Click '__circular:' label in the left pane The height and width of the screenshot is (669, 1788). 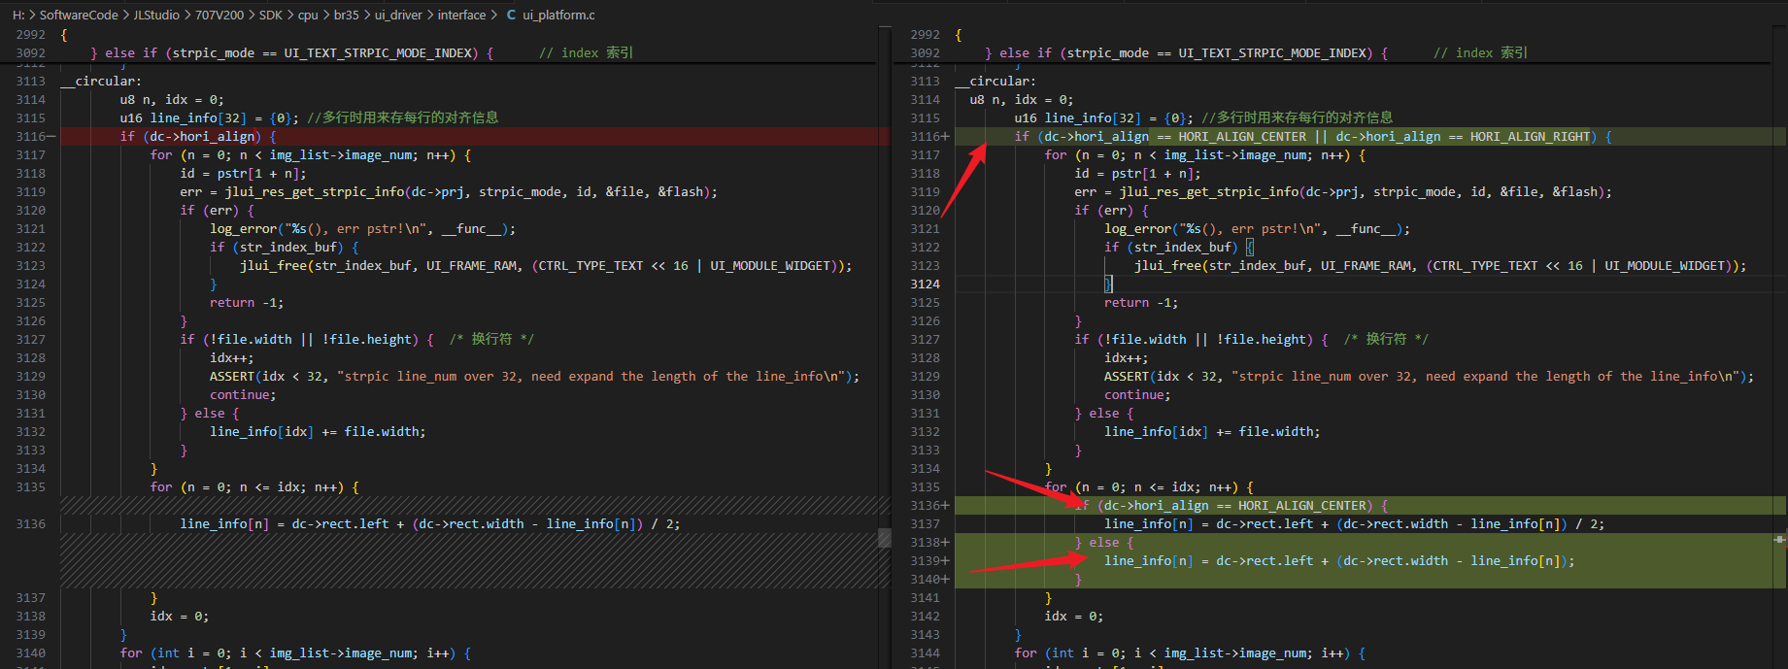pos(101,82)
